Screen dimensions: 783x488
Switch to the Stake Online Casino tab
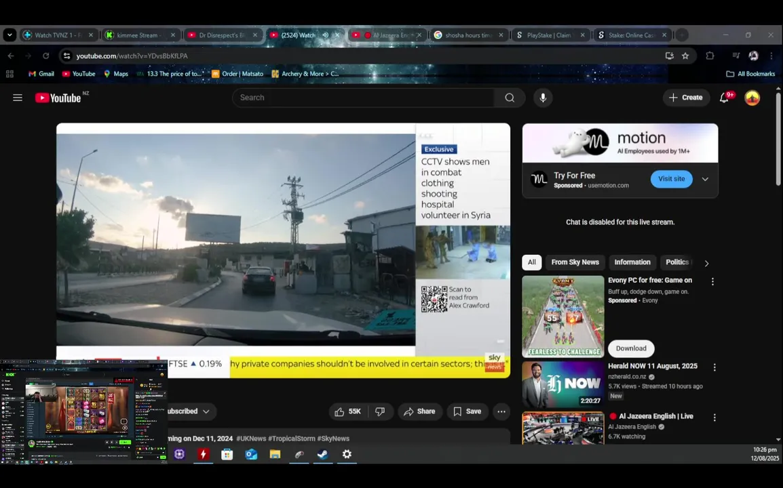tap(632, 35)
